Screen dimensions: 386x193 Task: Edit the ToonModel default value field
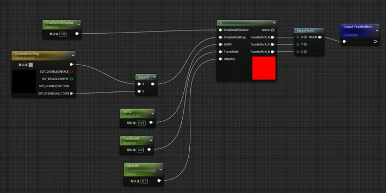click(x=140, y=150)
